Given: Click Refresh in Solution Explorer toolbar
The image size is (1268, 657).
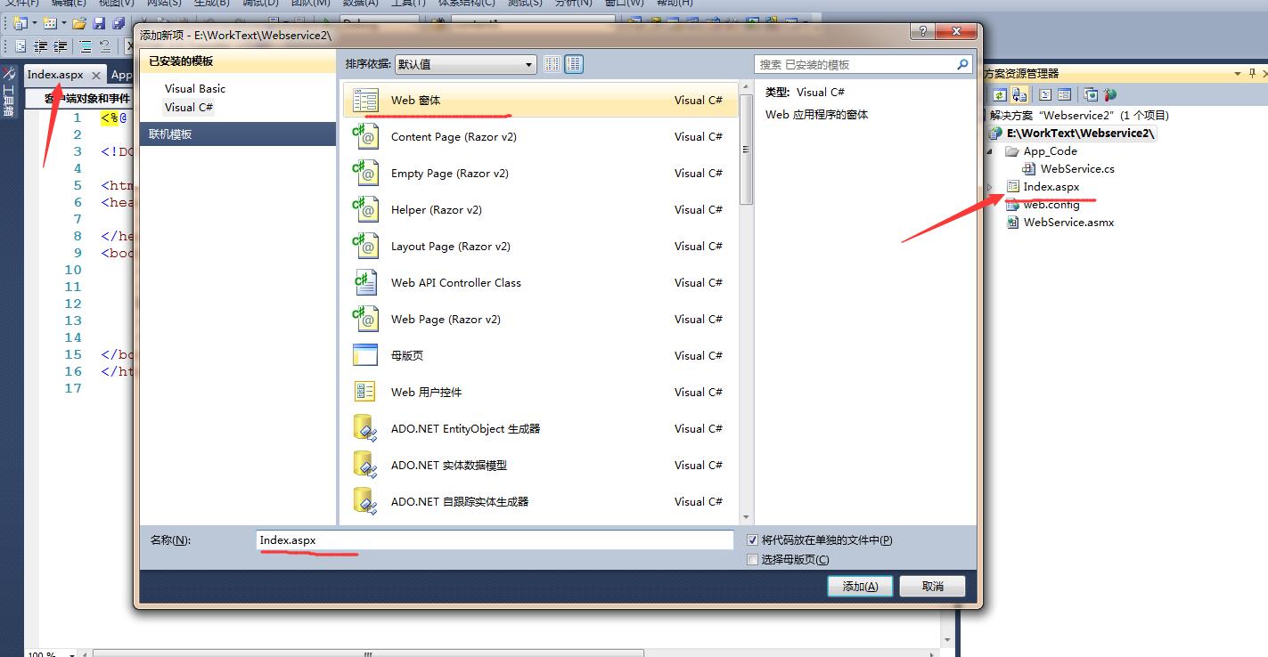Looking at the screenshot, I should 1000,94.
